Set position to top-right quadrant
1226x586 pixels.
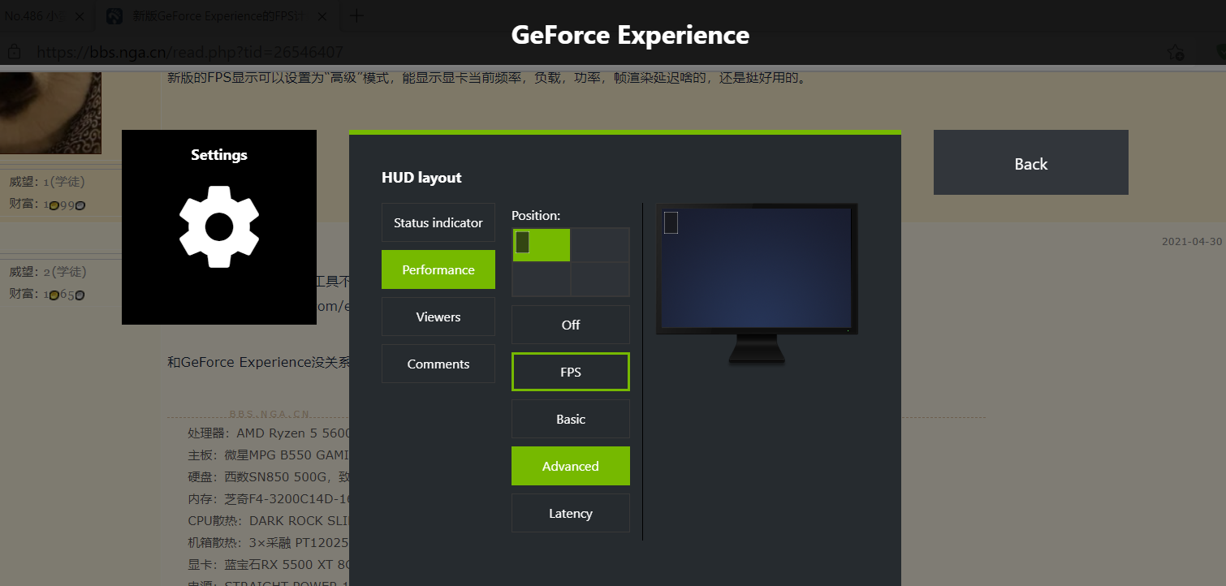point(600,244)
